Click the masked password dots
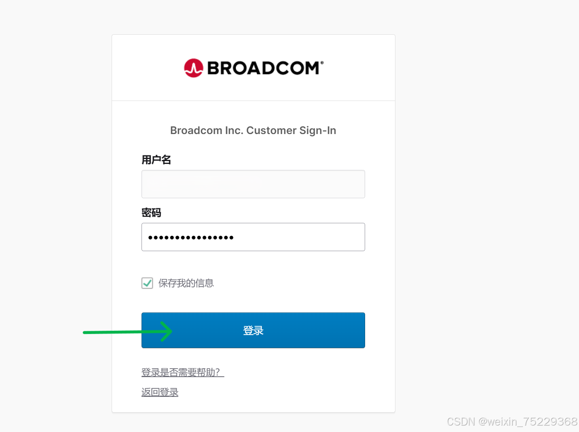Viewport: 579px width, 432px height. (x=191, y=237)
